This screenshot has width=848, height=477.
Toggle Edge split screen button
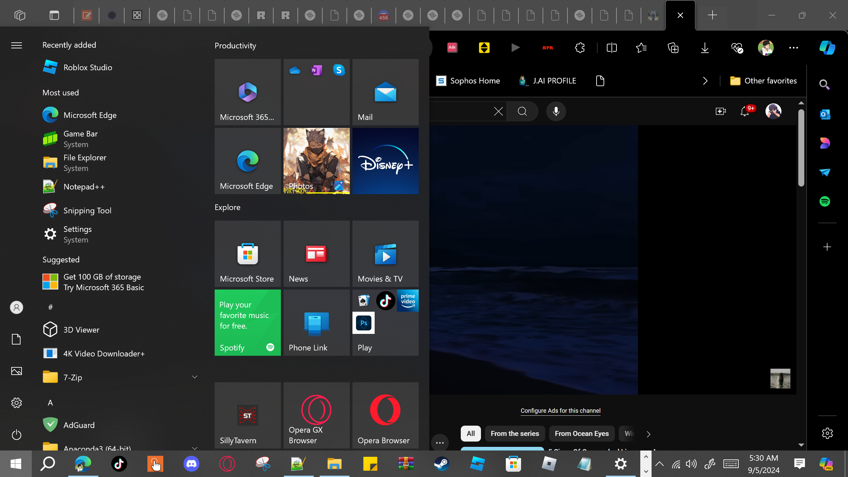coord(611,48)
